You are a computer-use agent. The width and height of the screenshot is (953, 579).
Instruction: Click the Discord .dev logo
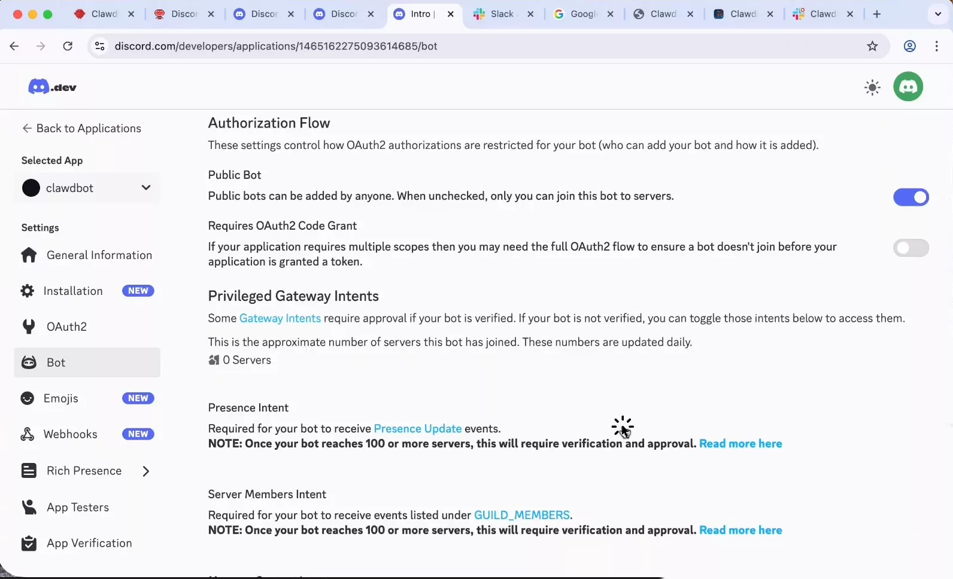pyautogui.click(x=52, y=87)
